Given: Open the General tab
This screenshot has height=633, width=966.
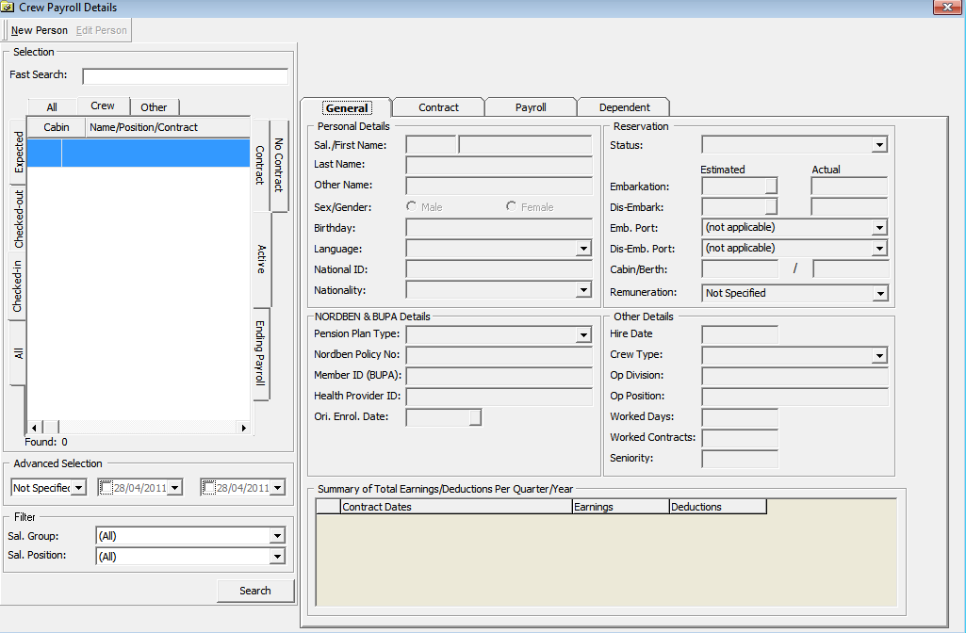Looking at the screenshot, I should (x=346, y=107).
